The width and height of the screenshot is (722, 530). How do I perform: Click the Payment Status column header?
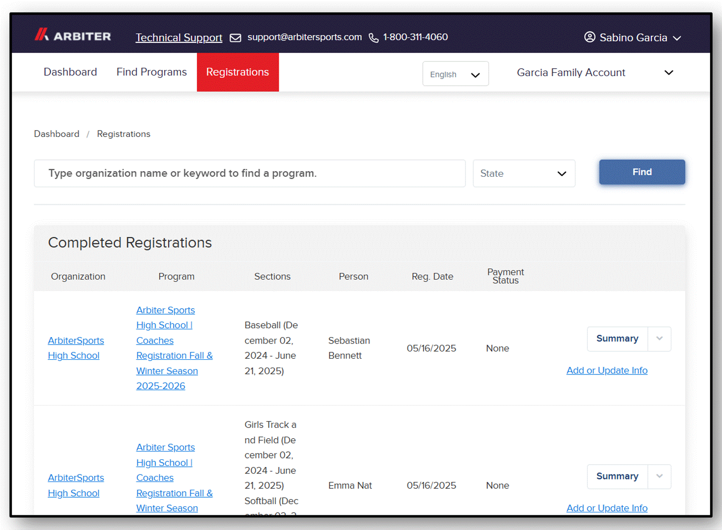(x=505, y=276)
